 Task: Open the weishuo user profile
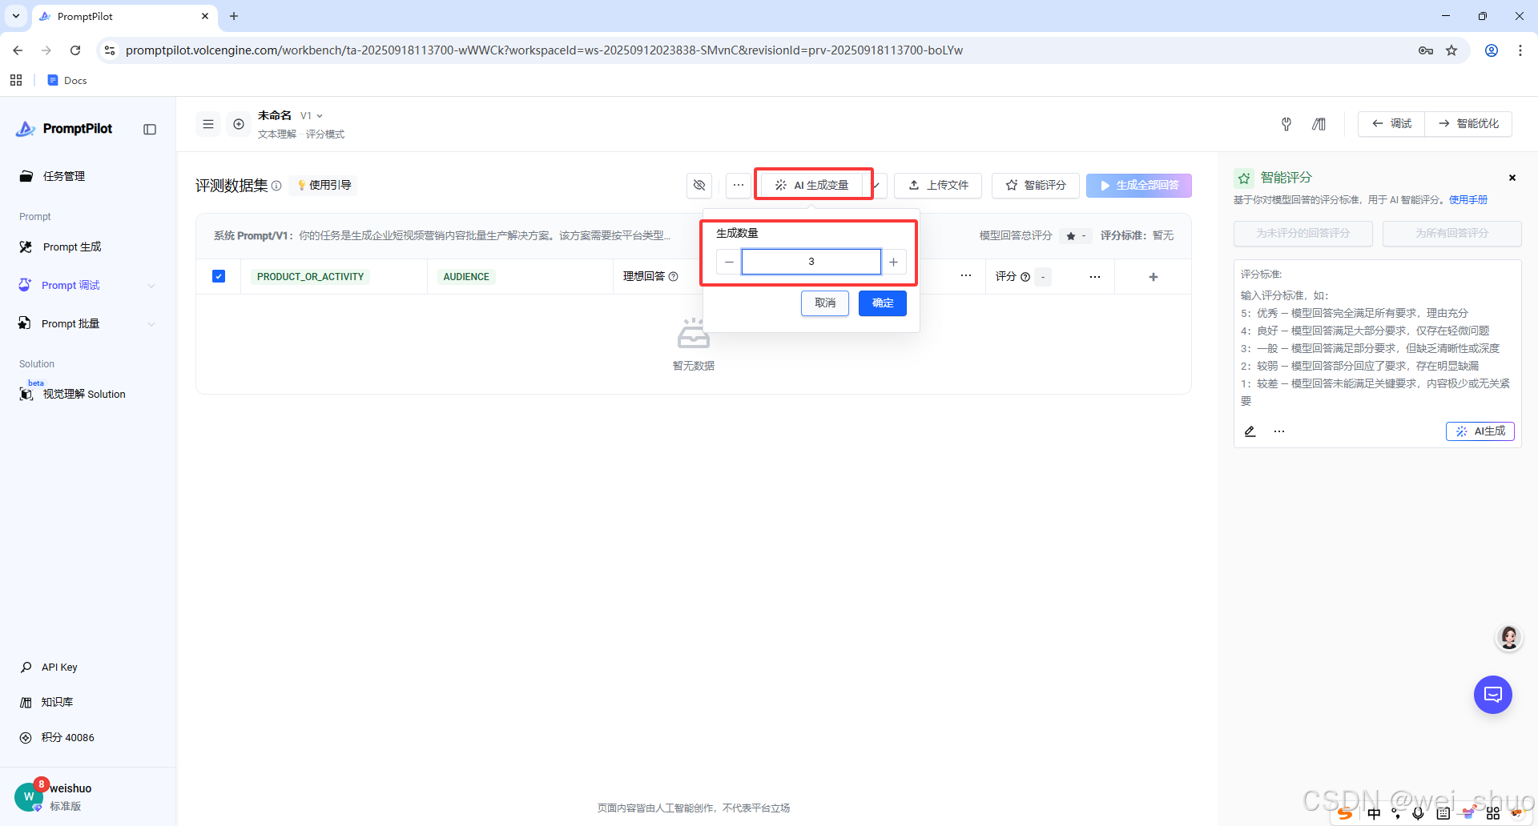click(54, 796)
